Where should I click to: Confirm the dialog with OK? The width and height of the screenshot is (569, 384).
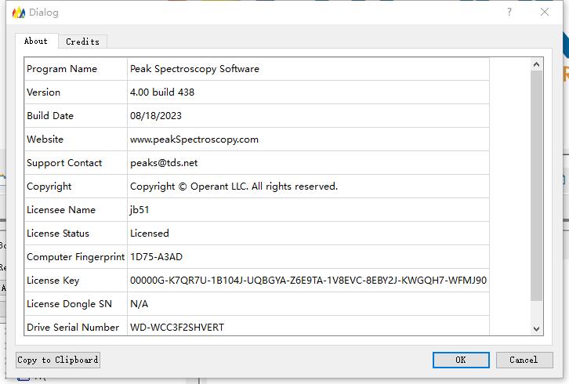461,360
